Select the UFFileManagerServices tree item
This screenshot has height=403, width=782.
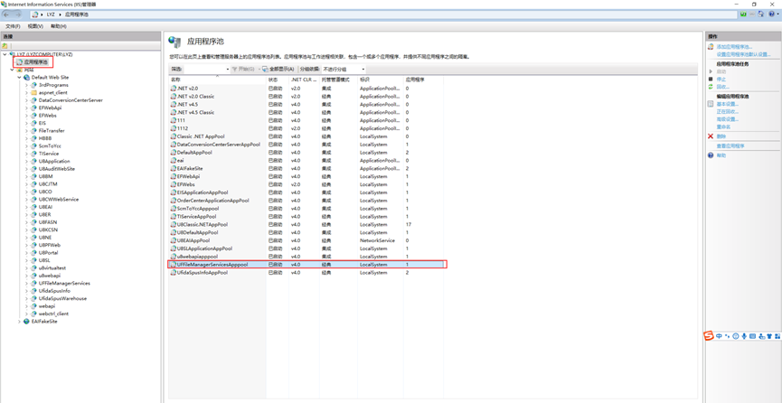64,284
